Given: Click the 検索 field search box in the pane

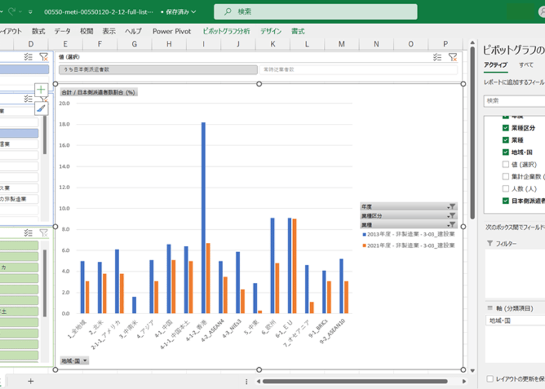Looking at the screenshot, I should click(514, 101).
